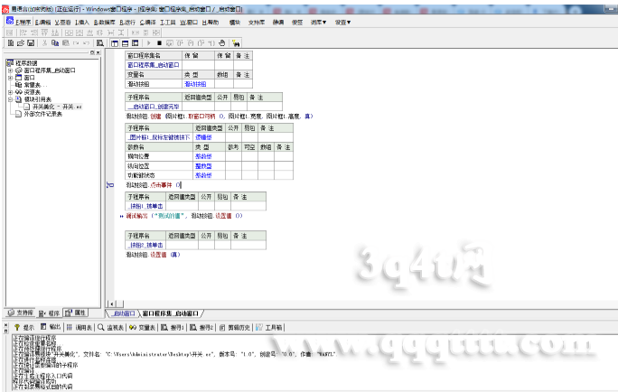Click the Run play toolbar icon
The image size is (618, 392).
pos(149,43)
